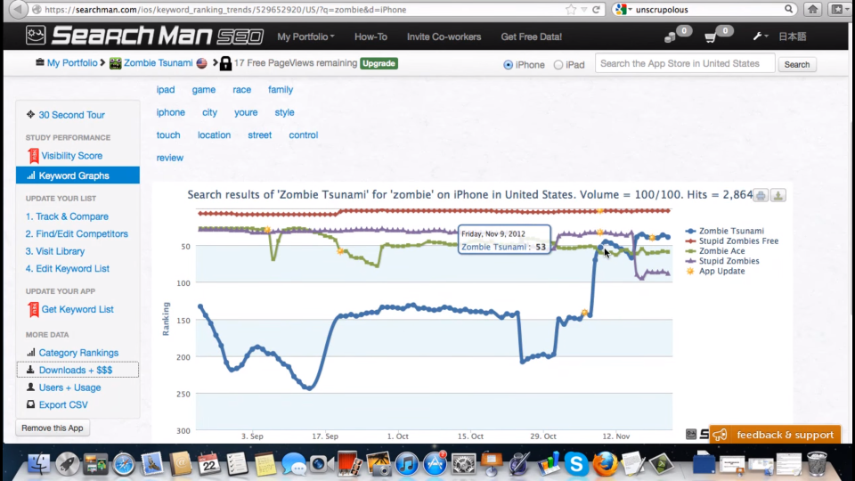
Task: Open URL history dropdown arrow
Action: [x=584, y=10]
